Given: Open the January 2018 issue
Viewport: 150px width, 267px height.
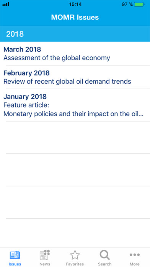Looking at the screenshot, I should tap(75, 105).
